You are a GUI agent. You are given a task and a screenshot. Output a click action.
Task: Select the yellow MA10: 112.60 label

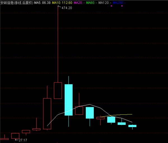pos(62,3)
